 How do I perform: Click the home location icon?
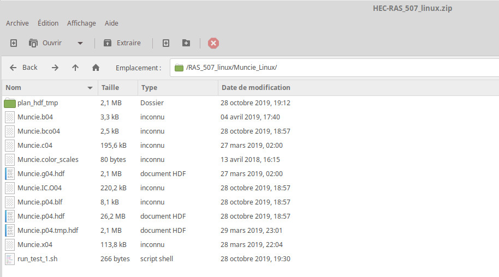point(96,68)
